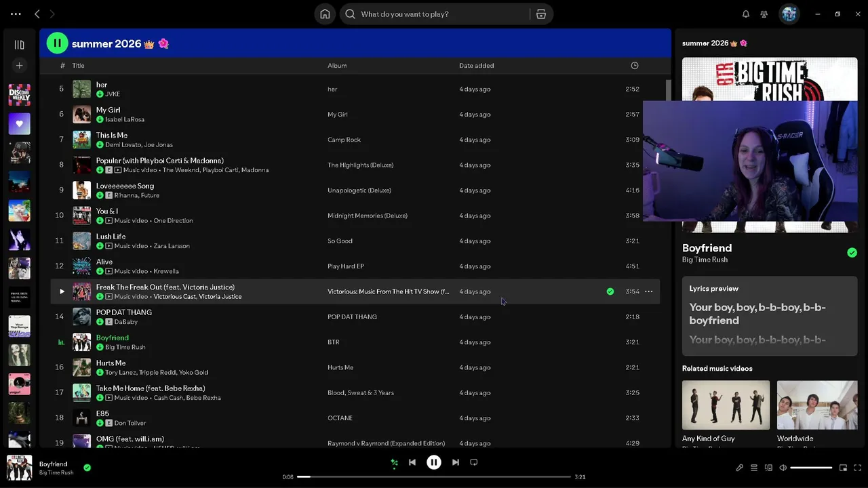Viewport: 868px width, 488px height.
Task: Sort by Album column header
Action: (337, 66)
